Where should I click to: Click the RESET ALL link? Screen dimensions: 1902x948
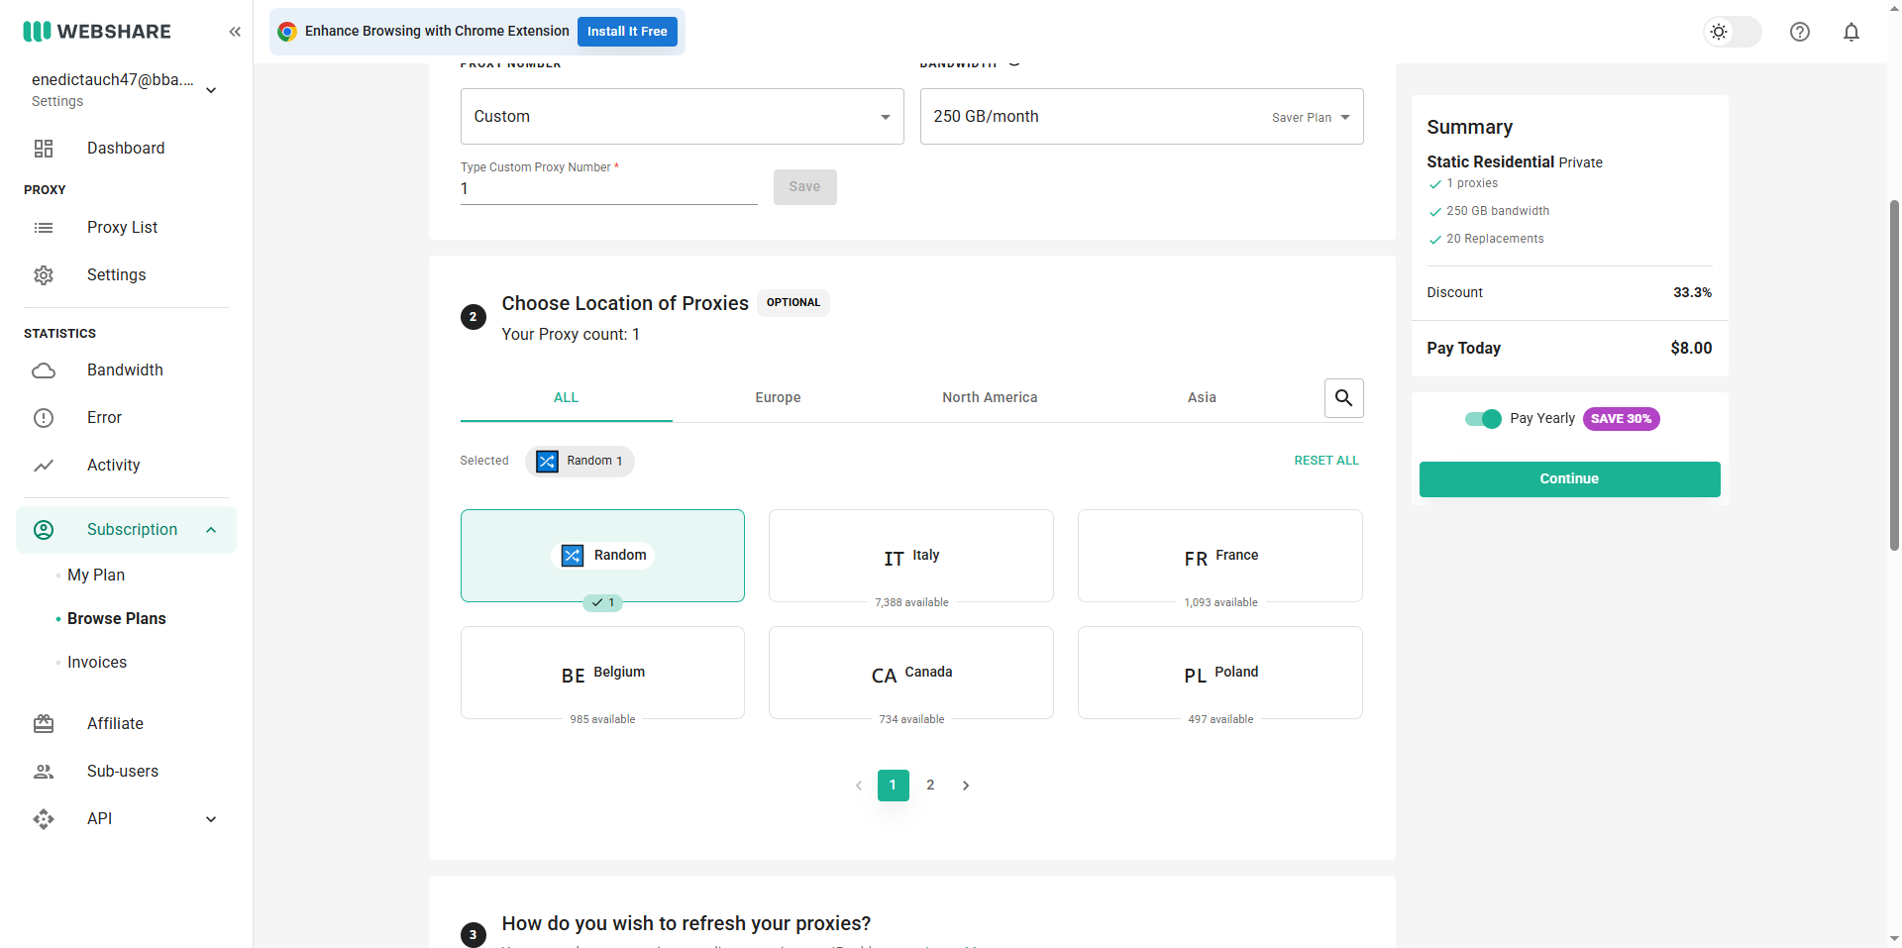pyautogui.click(x=1326, y=461)
